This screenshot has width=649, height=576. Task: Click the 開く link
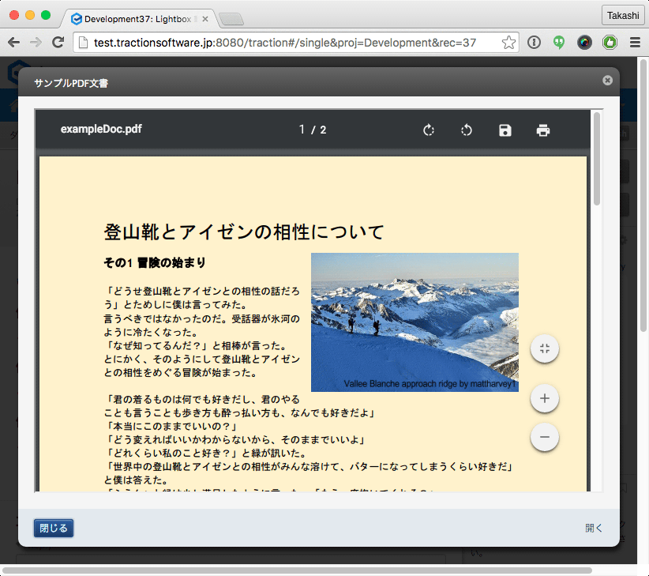(593, 528)
